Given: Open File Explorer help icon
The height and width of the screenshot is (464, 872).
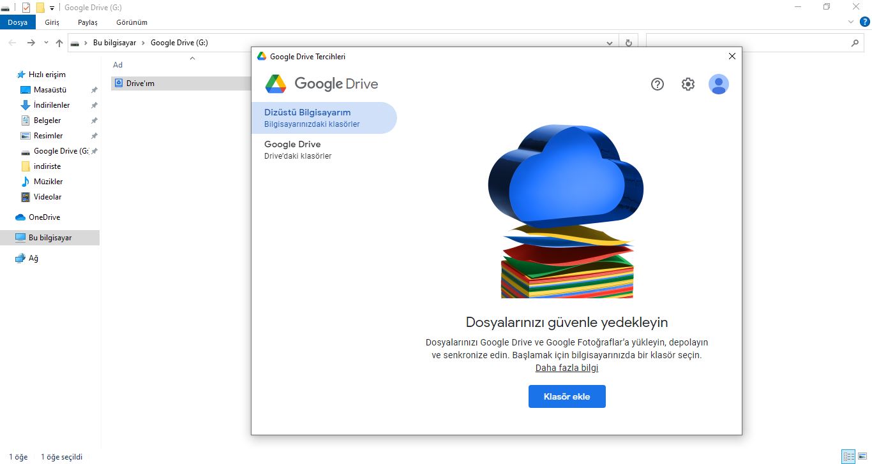Looking at the screenshot, I should pos(864,22).
